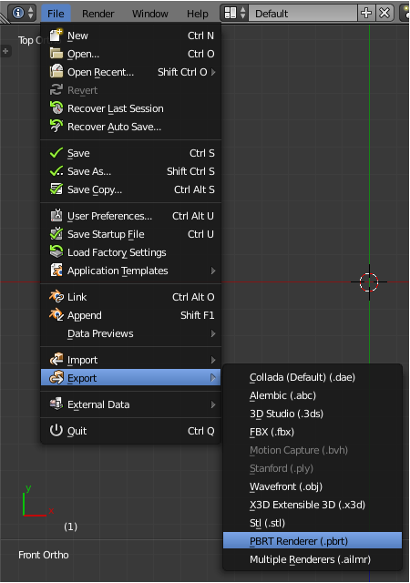Image resolution: width=410 pixels, height=583 pixels.
Task: Choose Append from the File menu
Action: pos(130,315)
